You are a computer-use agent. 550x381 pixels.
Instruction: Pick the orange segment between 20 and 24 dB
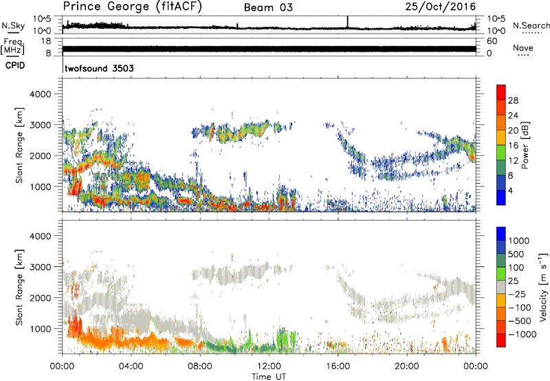coord(501,122)
